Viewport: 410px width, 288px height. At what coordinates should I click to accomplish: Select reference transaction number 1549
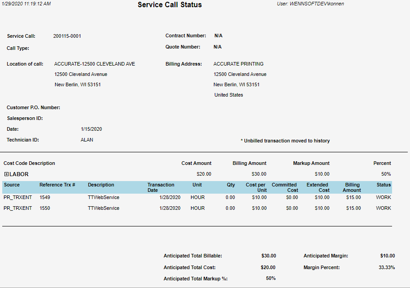pos(44,197)
